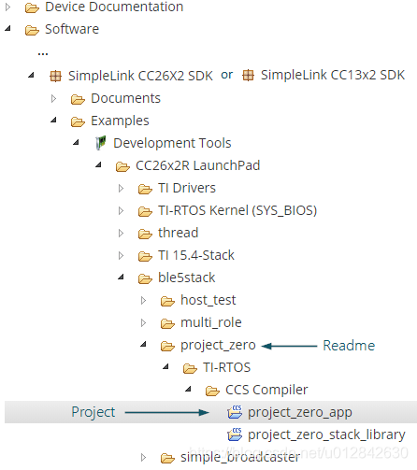Click the SimpleLink CC26X2 SDK package icon
The image size is (417, 470).
point(56,76)
